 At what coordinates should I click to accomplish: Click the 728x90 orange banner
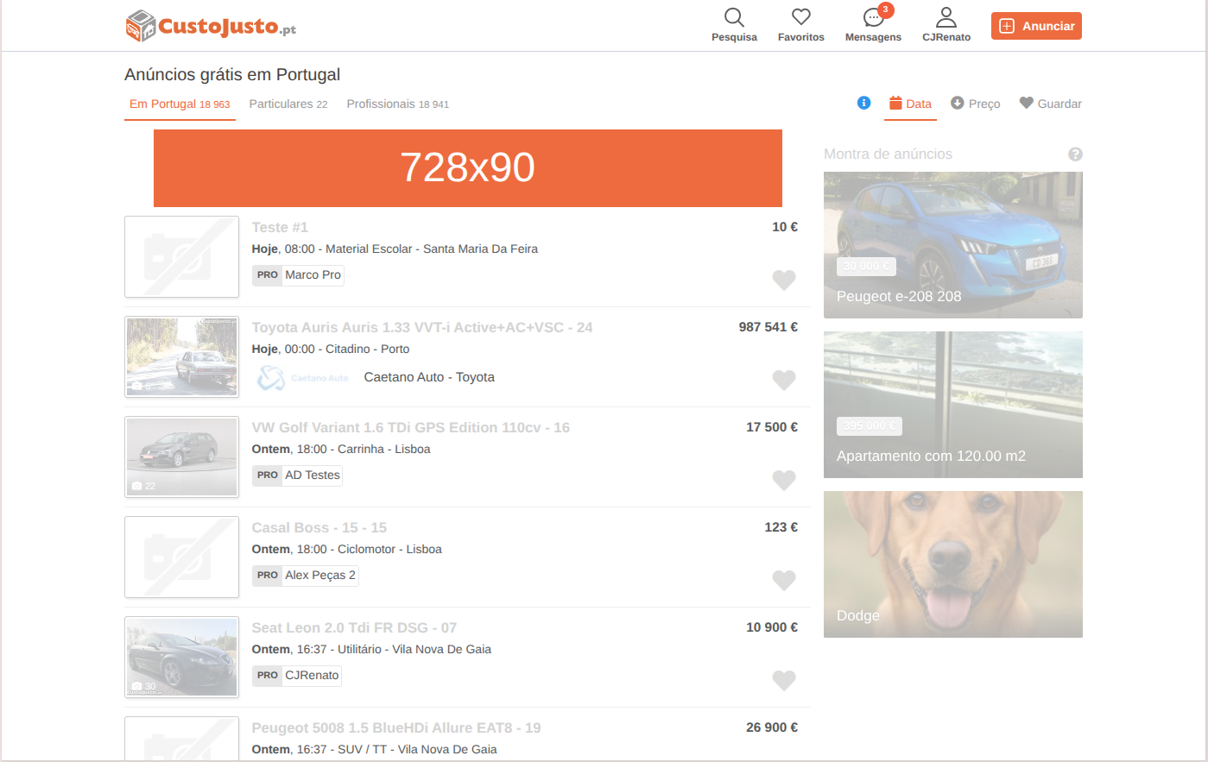pos(467,167)
